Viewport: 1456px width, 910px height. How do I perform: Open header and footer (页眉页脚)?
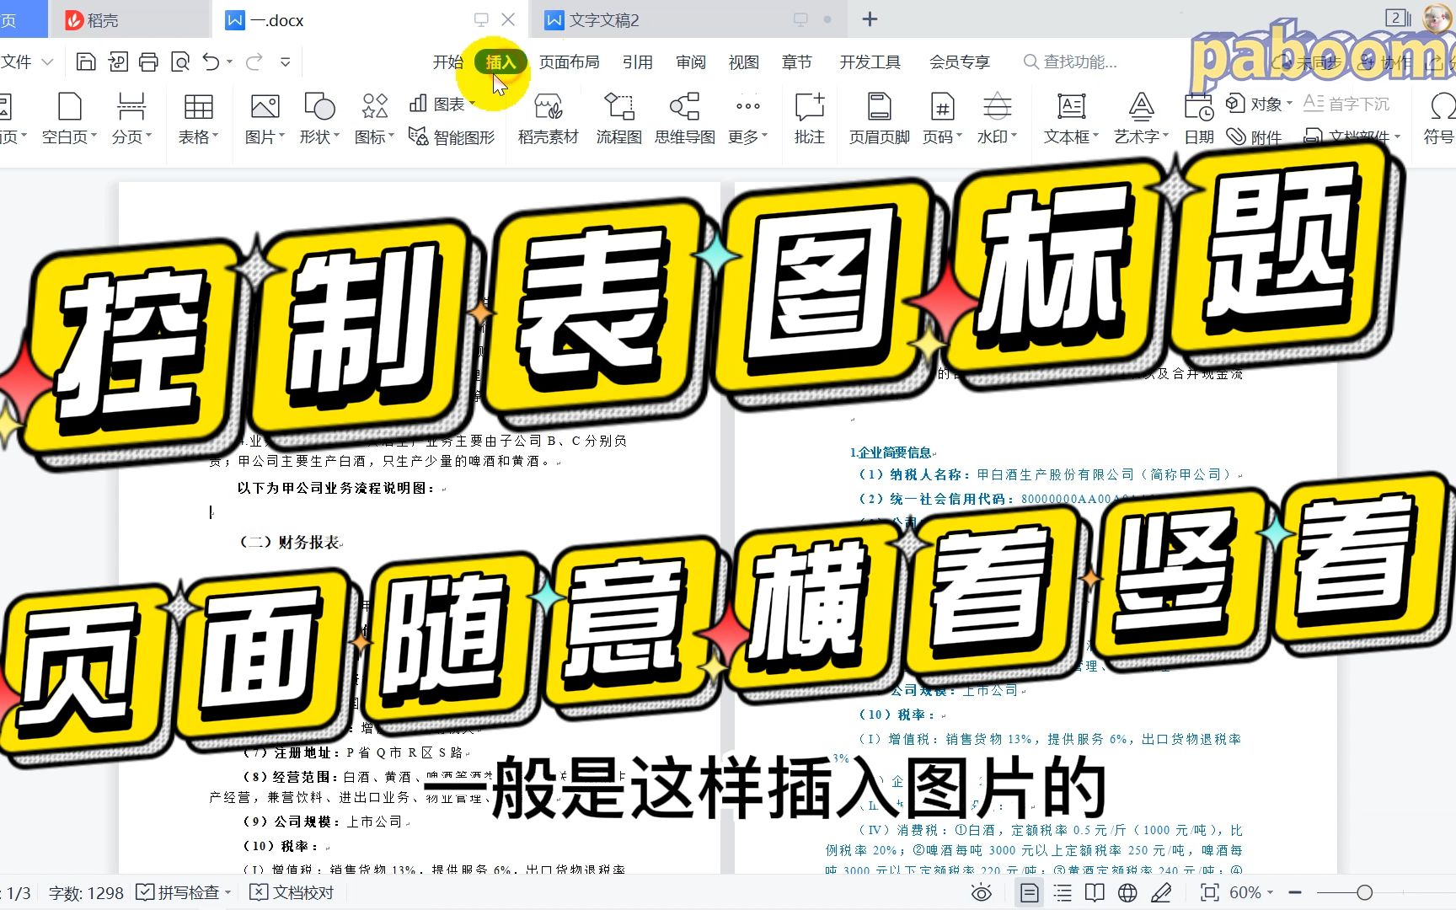click(879, 118)
